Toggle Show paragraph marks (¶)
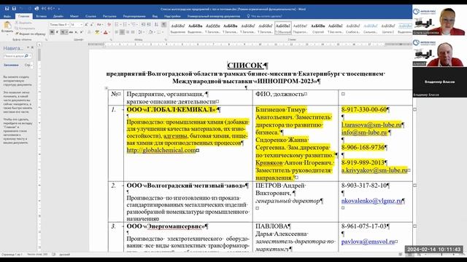Viewport: 467px width, 262px height. (x=163, y=25)
